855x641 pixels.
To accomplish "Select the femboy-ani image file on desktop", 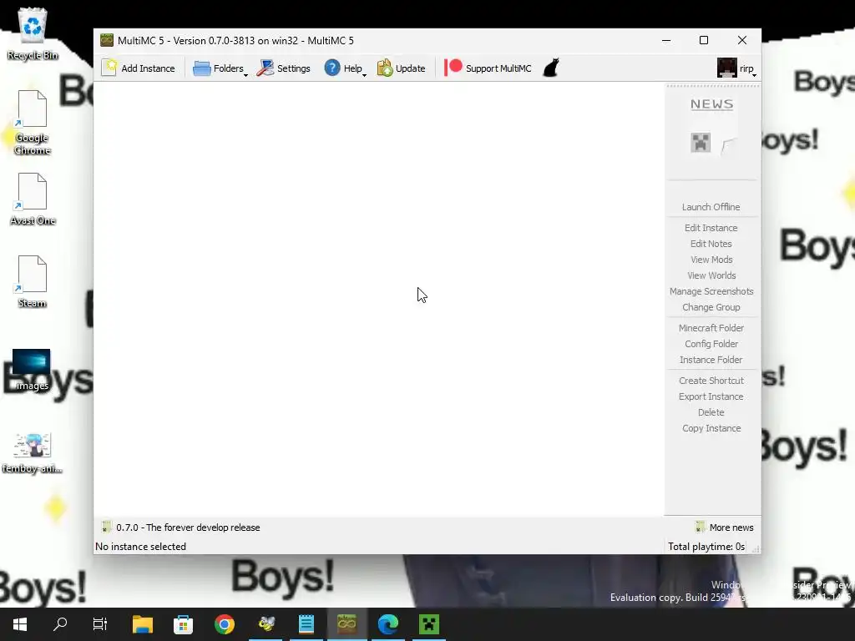I will [x=33, y=453].
